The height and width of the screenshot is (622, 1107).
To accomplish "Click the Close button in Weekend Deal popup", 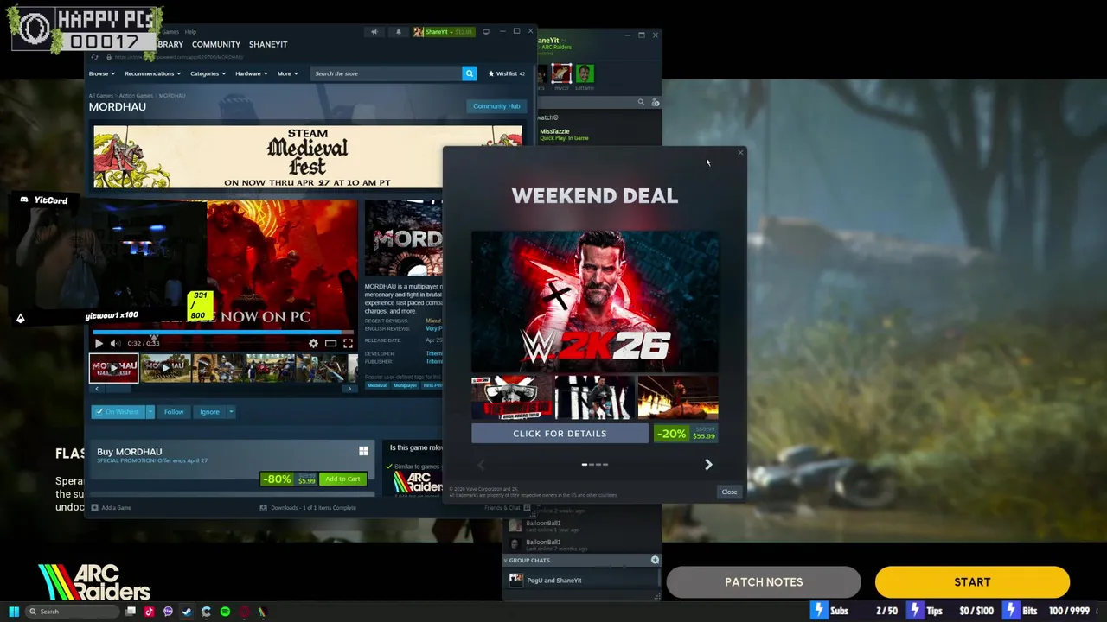I will pyautogui.click(x=729, y=492).
